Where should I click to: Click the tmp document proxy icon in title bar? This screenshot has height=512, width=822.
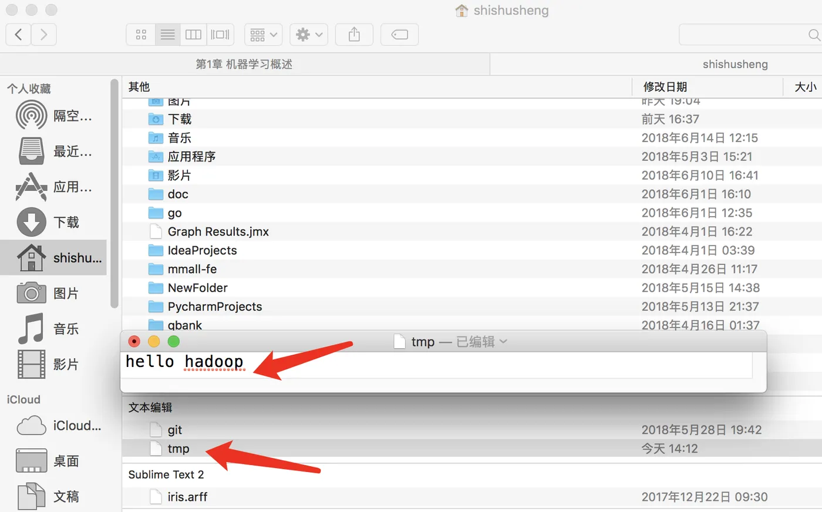400,341
